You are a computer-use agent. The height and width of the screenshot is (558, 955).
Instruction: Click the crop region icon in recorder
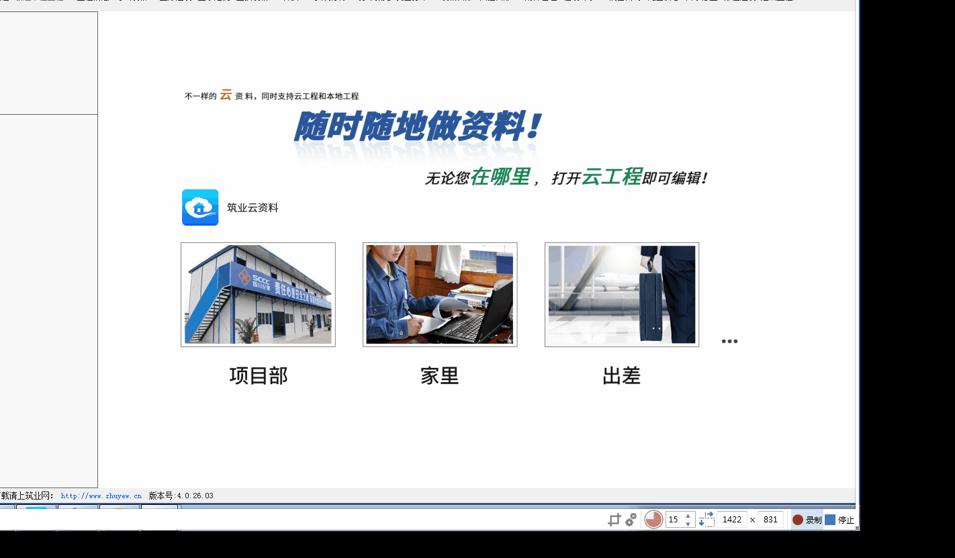click(x=614, y=520)
